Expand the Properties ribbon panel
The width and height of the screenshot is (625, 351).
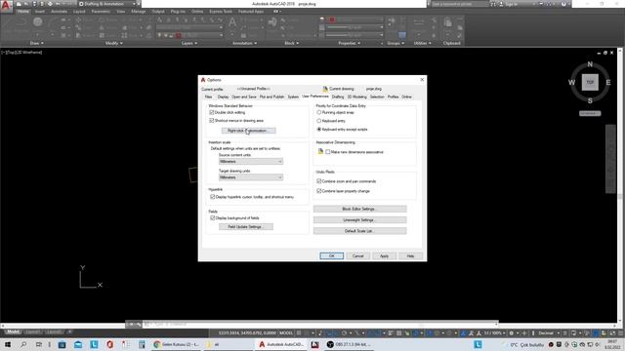click(350, 43)
